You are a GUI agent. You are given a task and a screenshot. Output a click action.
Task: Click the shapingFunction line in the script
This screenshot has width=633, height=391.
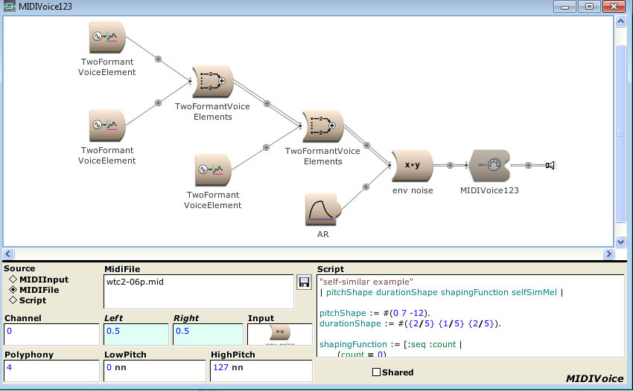(390, 345)
